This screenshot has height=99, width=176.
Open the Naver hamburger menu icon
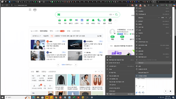point(30,10)
